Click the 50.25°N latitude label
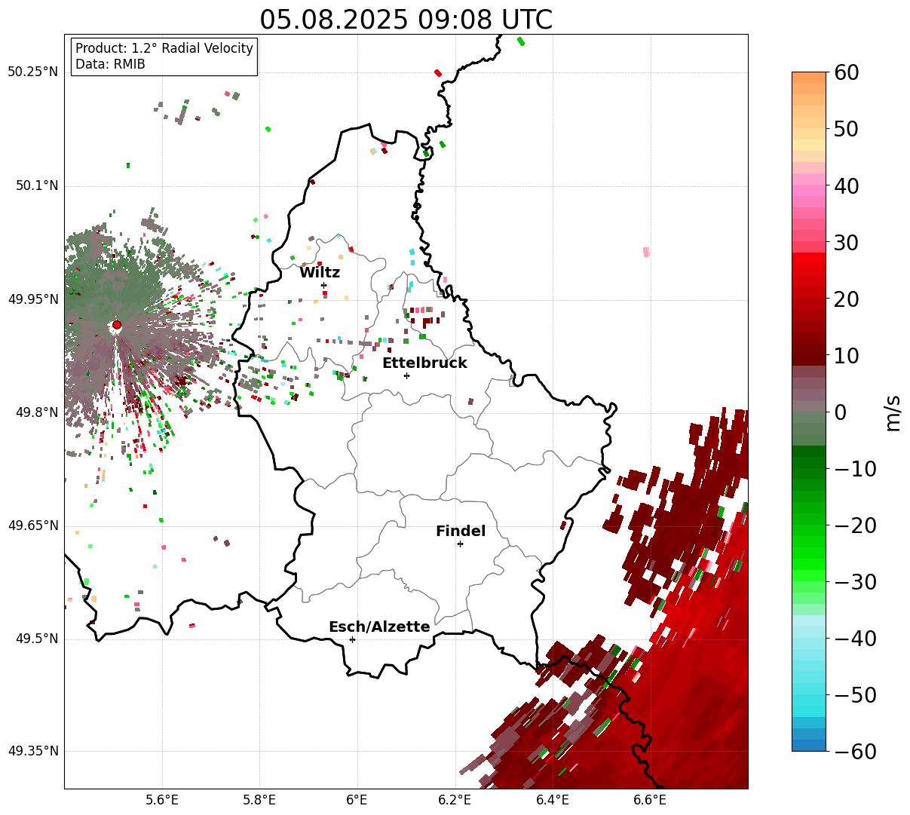 (32, 72)
